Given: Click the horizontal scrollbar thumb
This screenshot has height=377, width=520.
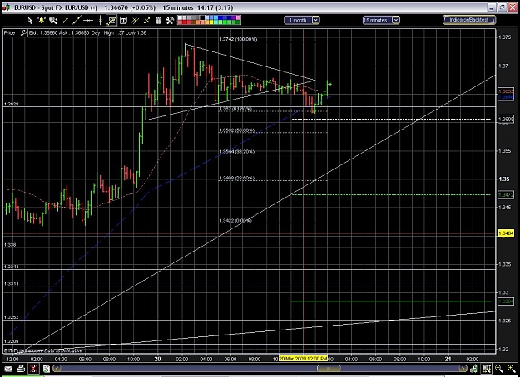Looking at the screenshot, I should 329,369.
